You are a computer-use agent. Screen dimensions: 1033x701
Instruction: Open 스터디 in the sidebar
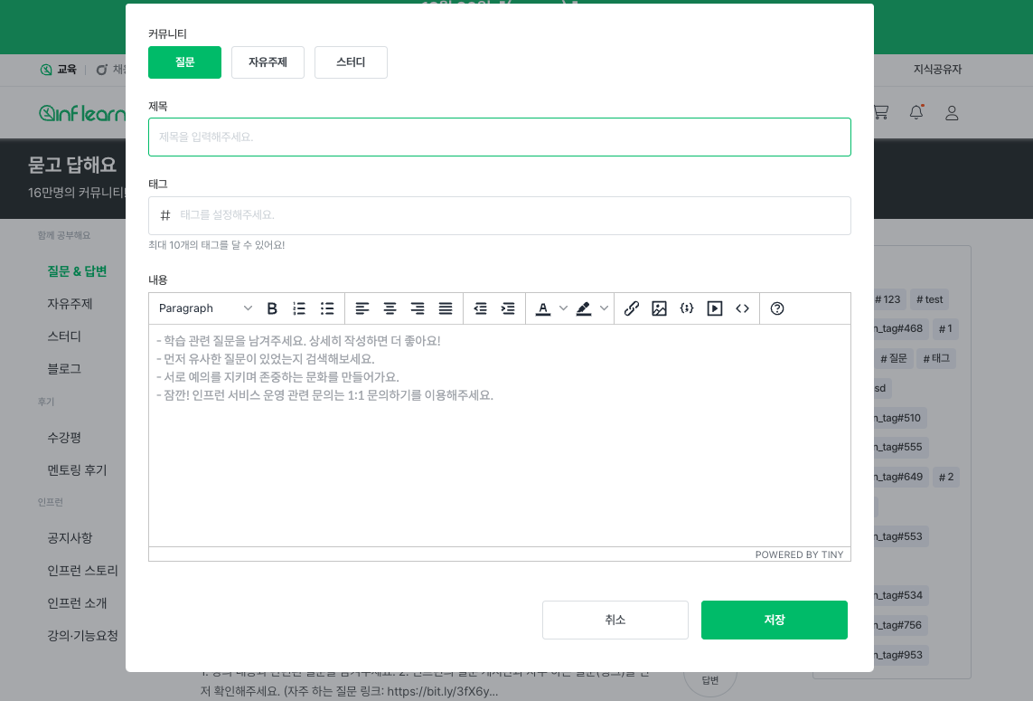64,336
